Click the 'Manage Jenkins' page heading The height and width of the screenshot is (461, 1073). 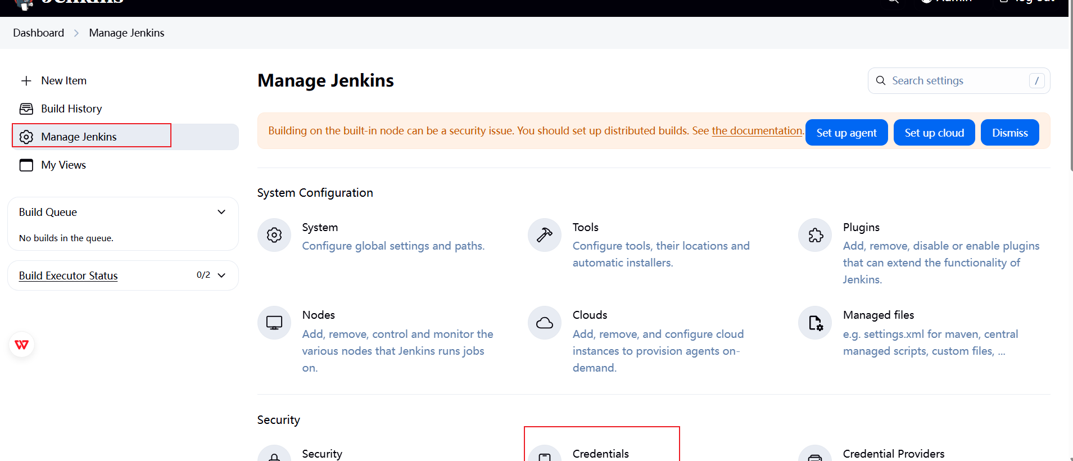point(326,80)
